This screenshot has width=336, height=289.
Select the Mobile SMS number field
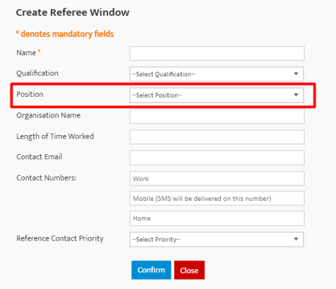(x=217, y=198)
